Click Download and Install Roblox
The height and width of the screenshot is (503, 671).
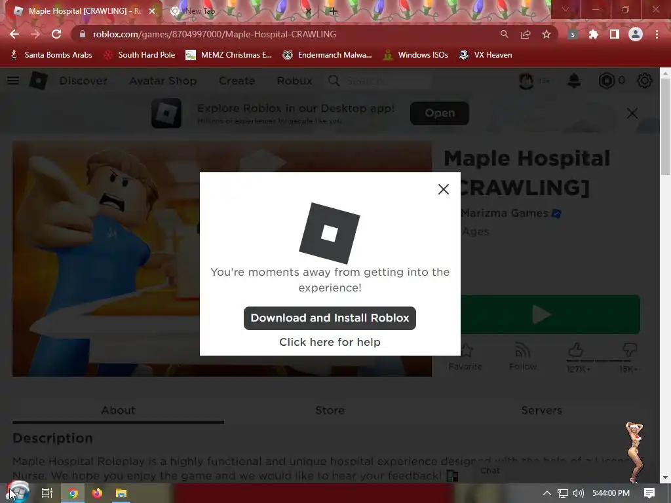click(x=330, y=318)
